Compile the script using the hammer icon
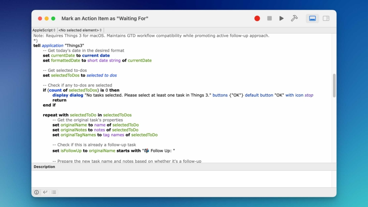Viewport: 368px width, 207px height. click(294, 19)
